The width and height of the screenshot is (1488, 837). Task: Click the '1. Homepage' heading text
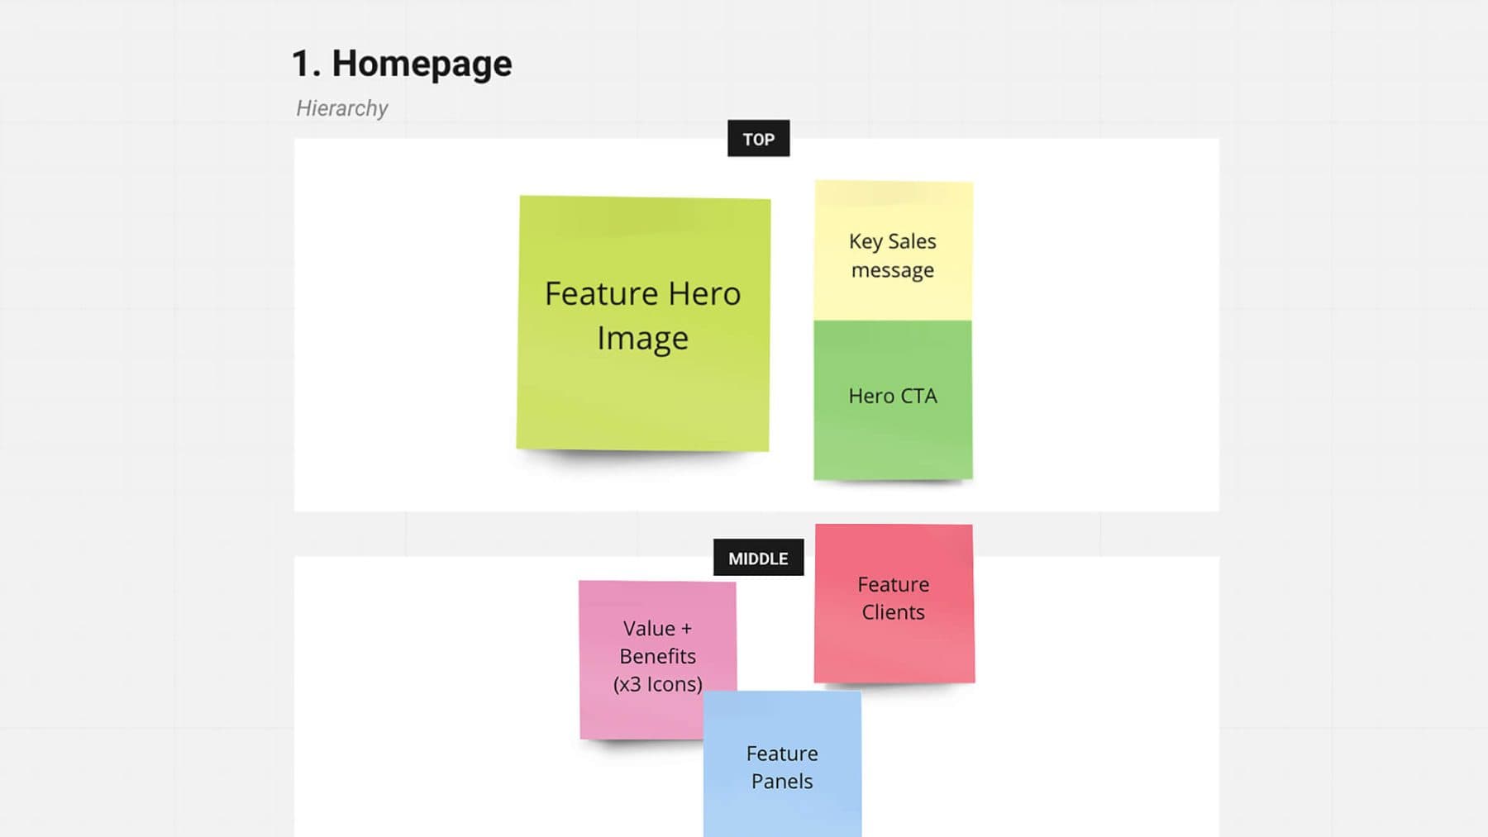tap(403, 64)
